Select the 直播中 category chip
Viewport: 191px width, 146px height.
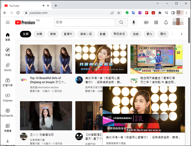click(x=68, y=34)
